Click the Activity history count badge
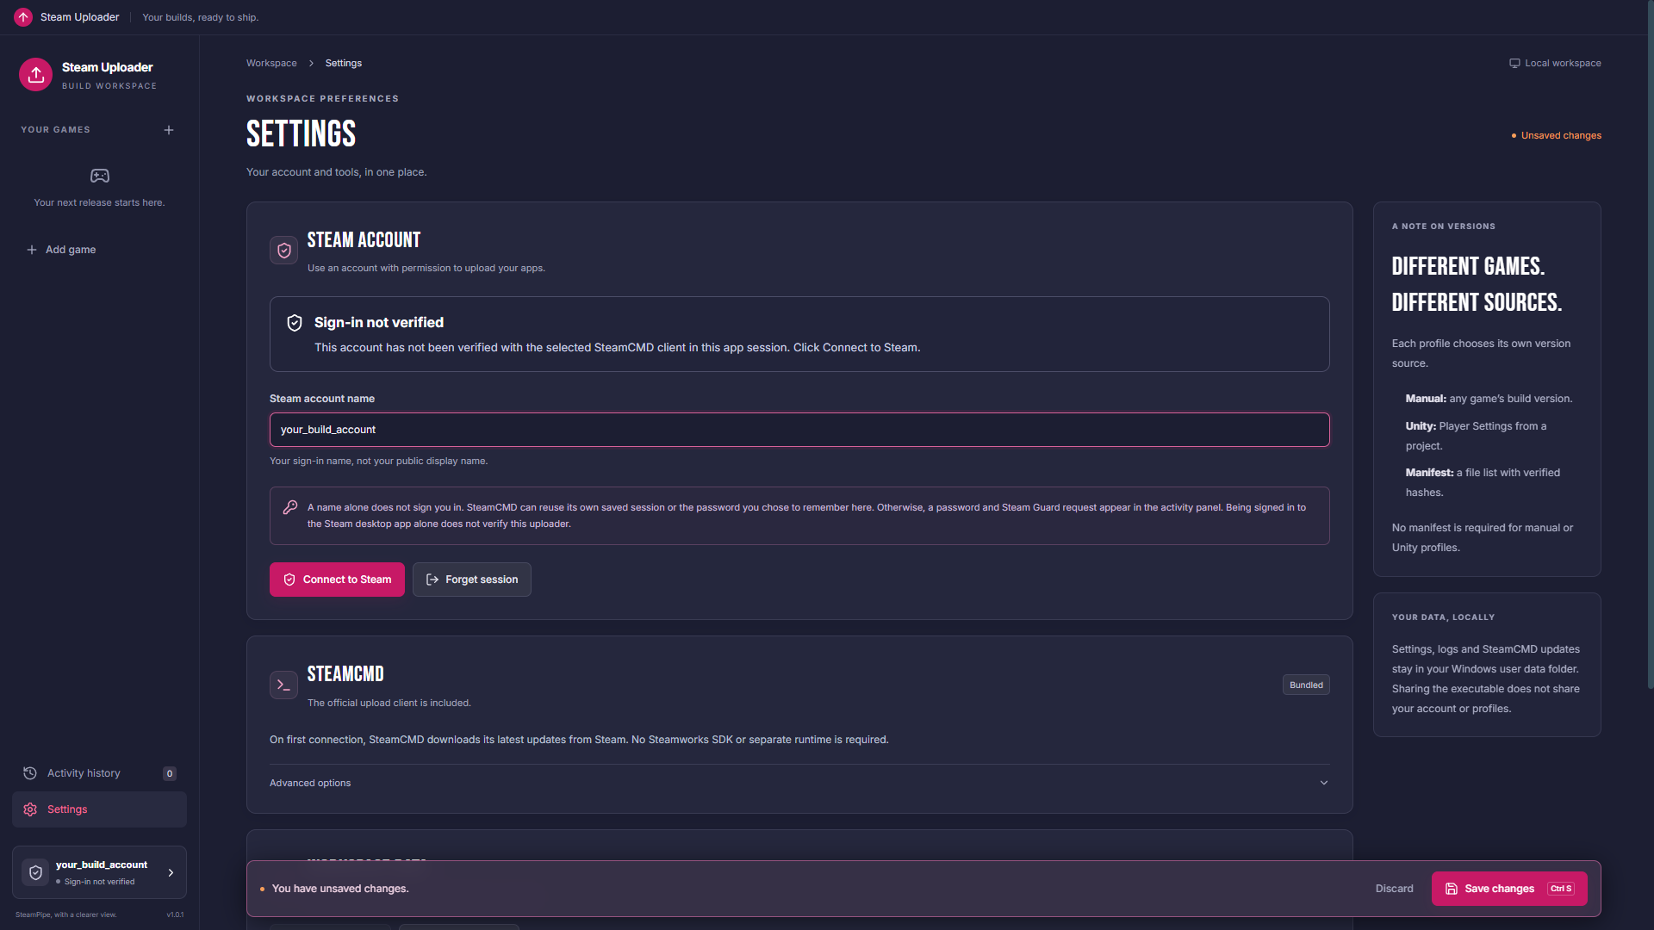 coord(170,773)
